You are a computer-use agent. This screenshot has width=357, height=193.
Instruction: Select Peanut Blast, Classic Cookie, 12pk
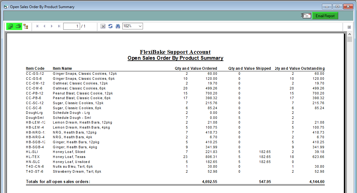pyautogui.click(x=83, y=93)
